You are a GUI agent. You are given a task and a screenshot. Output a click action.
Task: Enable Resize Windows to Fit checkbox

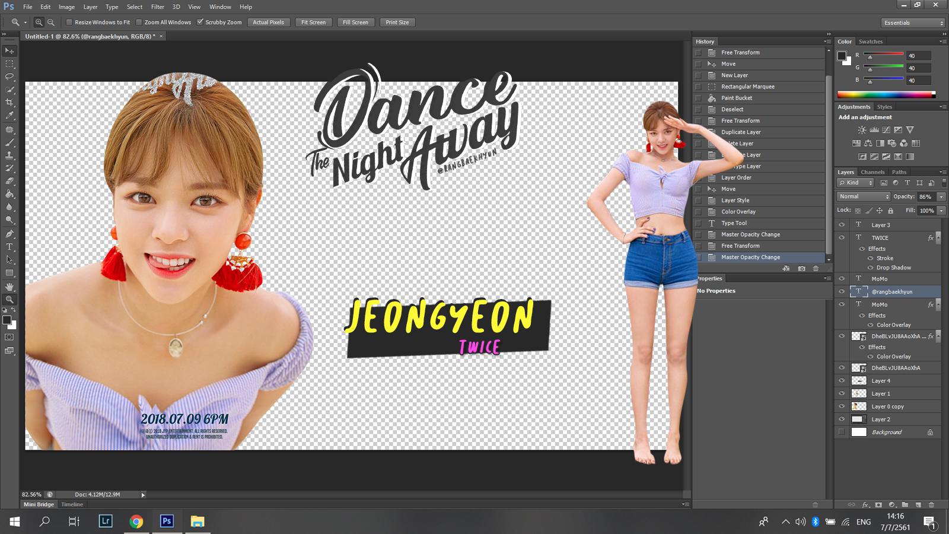pos(69,22)
